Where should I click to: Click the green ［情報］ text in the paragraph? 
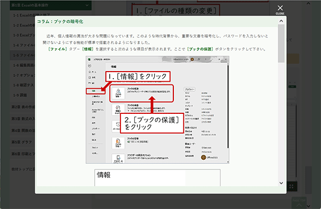pos(88,49)
